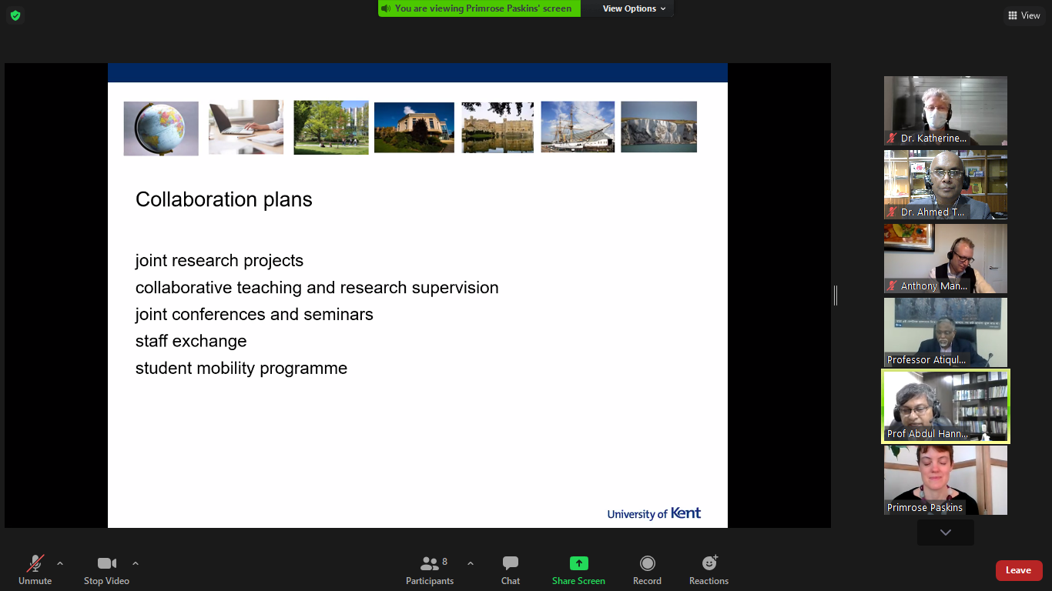Click the 'Collaboration plans' heading
The width and height of the screenshot is (1052, 591).
coord(224,199)
